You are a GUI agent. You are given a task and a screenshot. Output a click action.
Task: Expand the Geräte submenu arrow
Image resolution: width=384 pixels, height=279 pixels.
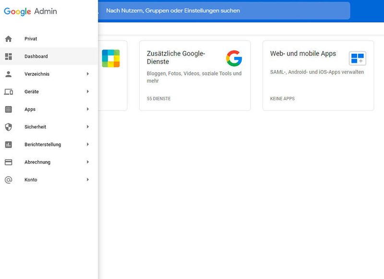88,91
